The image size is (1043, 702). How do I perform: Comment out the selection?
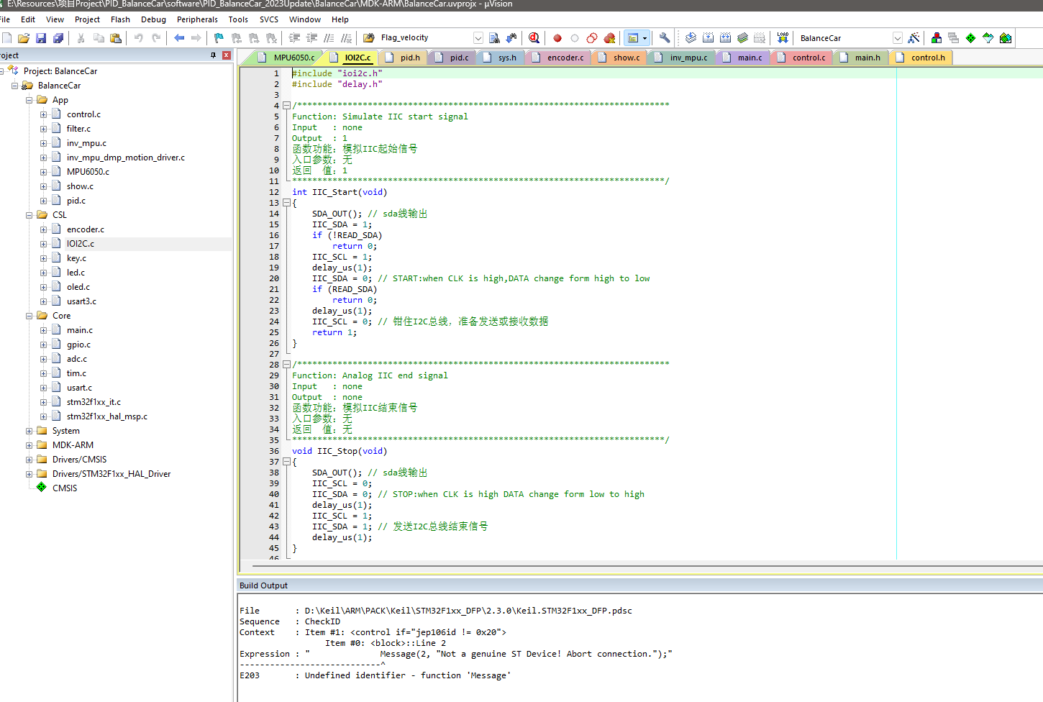pyautogui.click(x=329, y=38)
